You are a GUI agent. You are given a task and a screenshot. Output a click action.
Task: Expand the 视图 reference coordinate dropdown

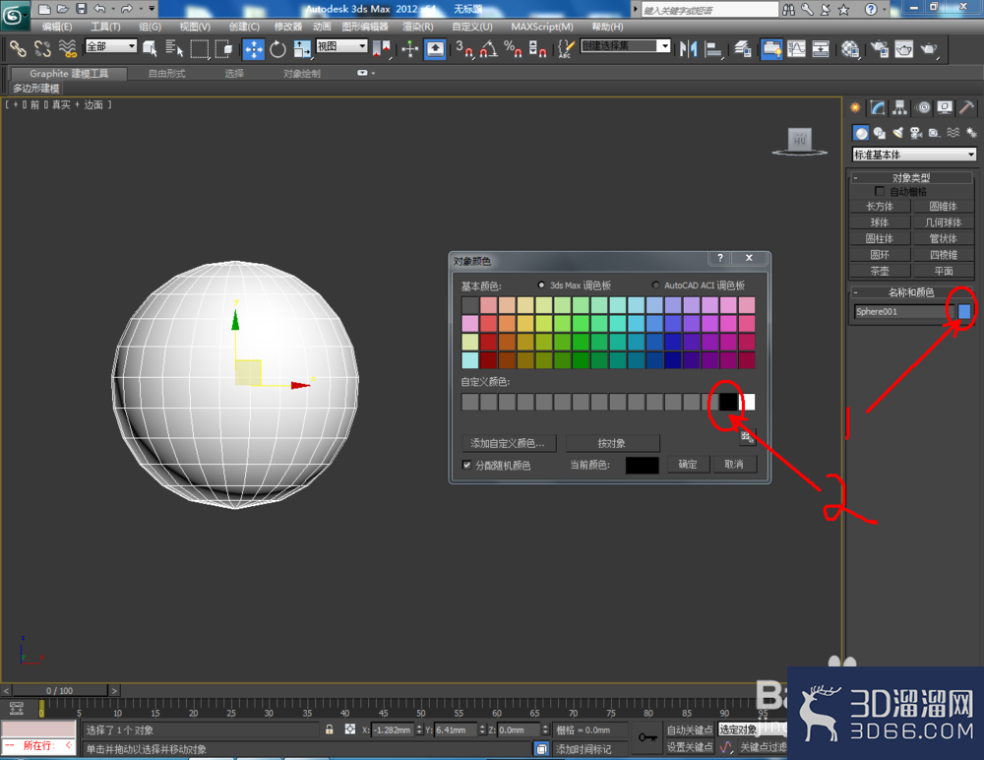pos(341,46)
